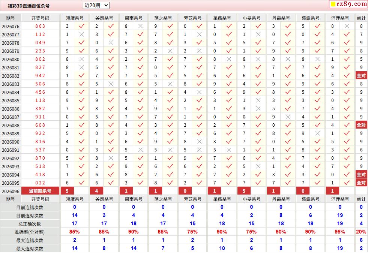Click 蕹露 current kill number 0
Image resolution: width=368 pixels, height=253 pixels.
(x=303, y=191)
